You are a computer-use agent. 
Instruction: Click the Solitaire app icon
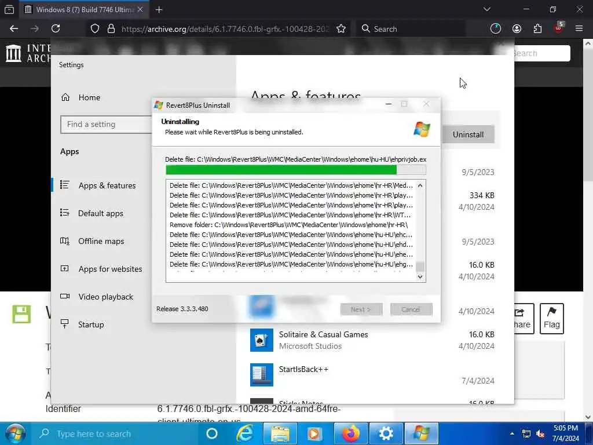(261, 340)
